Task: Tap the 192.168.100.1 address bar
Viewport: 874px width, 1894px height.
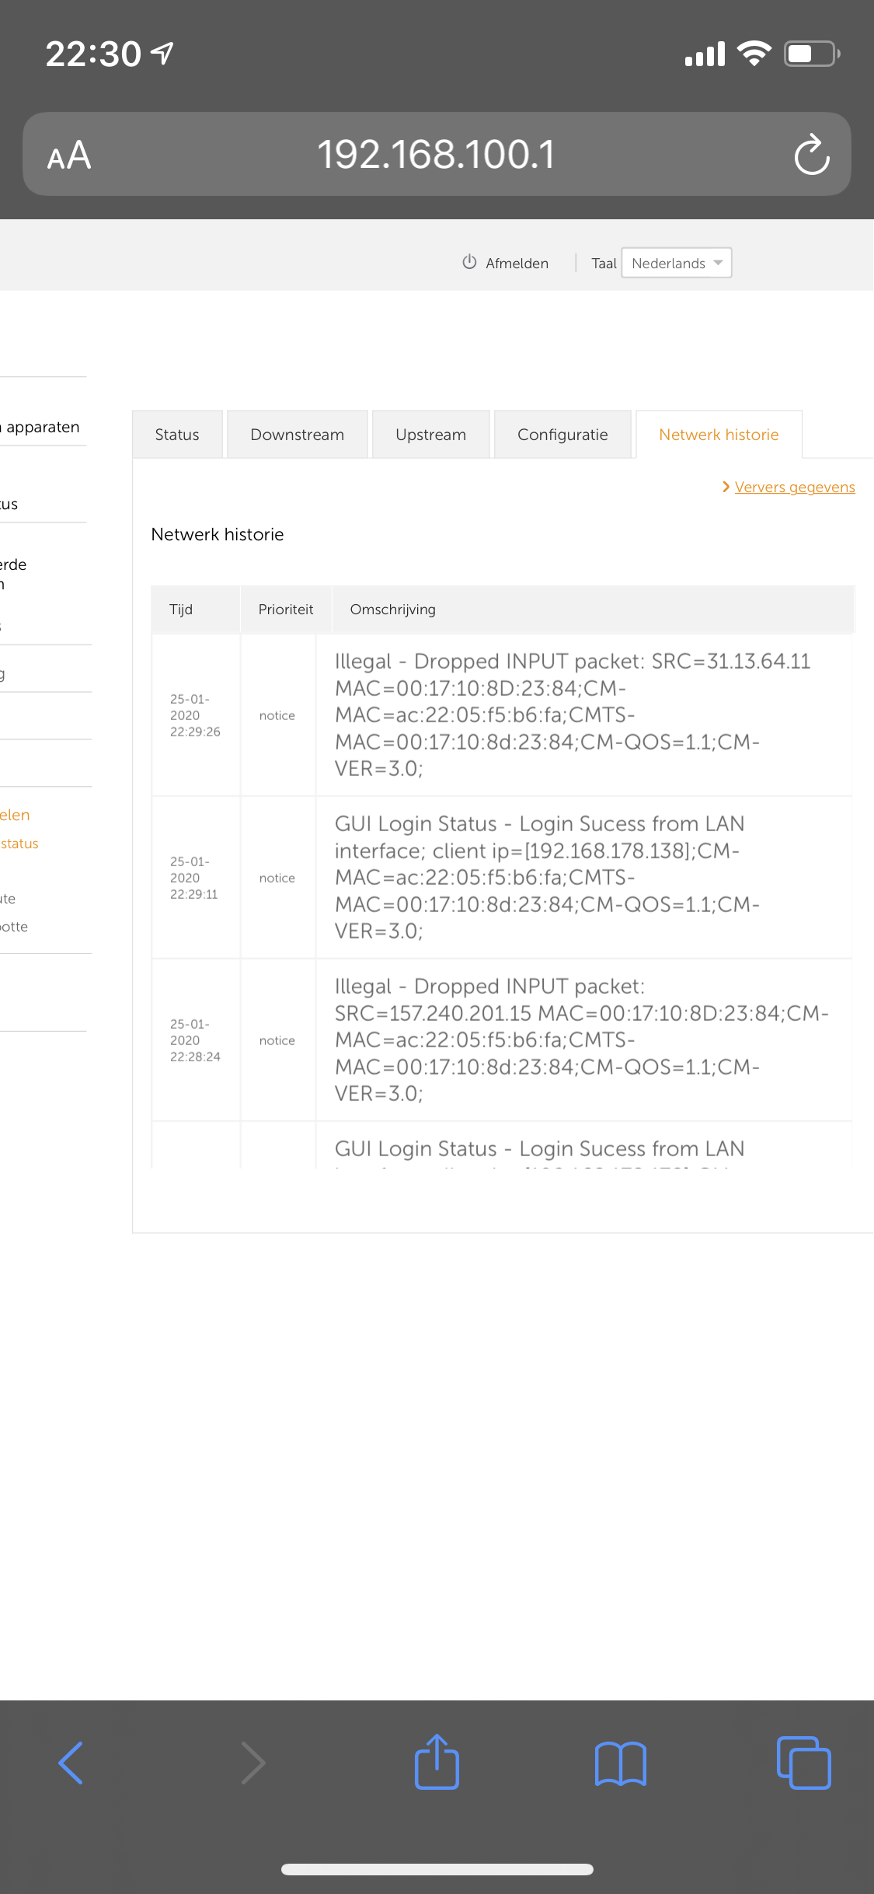Action: pos(436,155)
